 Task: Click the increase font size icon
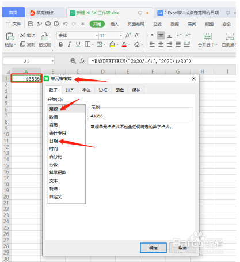coord(128,35)
